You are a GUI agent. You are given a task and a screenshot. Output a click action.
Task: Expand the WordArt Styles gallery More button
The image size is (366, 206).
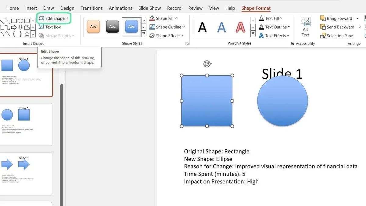click(x=253, y=33)
